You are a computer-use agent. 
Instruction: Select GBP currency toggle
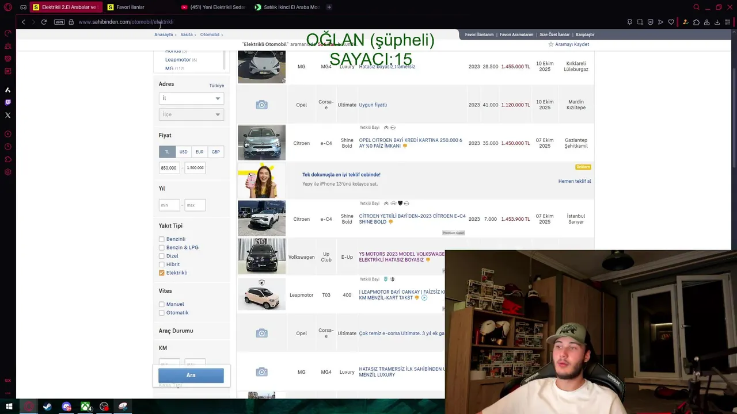(215, 152)
